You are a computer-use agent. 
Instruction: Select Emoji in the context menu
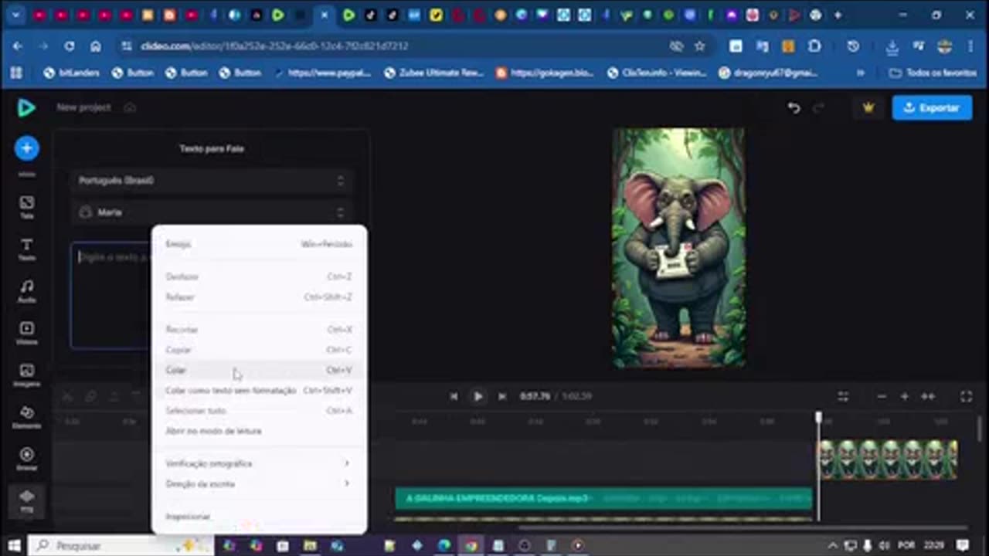[x=259, y=244]
